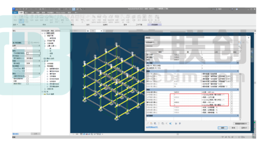Tick lock checkbox in row with value 3000.0
The width and height of the screenshot is (262, 146).
(232, 60)
